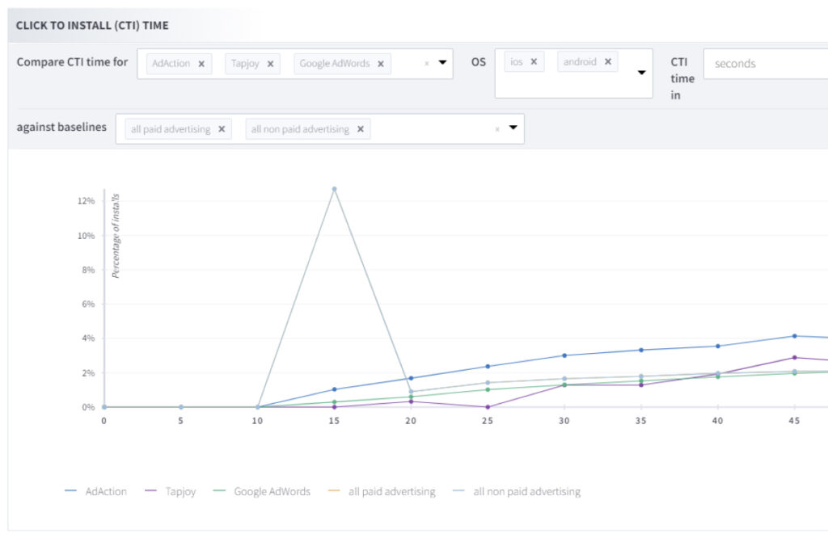The height and width of the screenshot is (538, 828).
Task: Toggle all paid advertising series in legend
Action: pos(382,492)
